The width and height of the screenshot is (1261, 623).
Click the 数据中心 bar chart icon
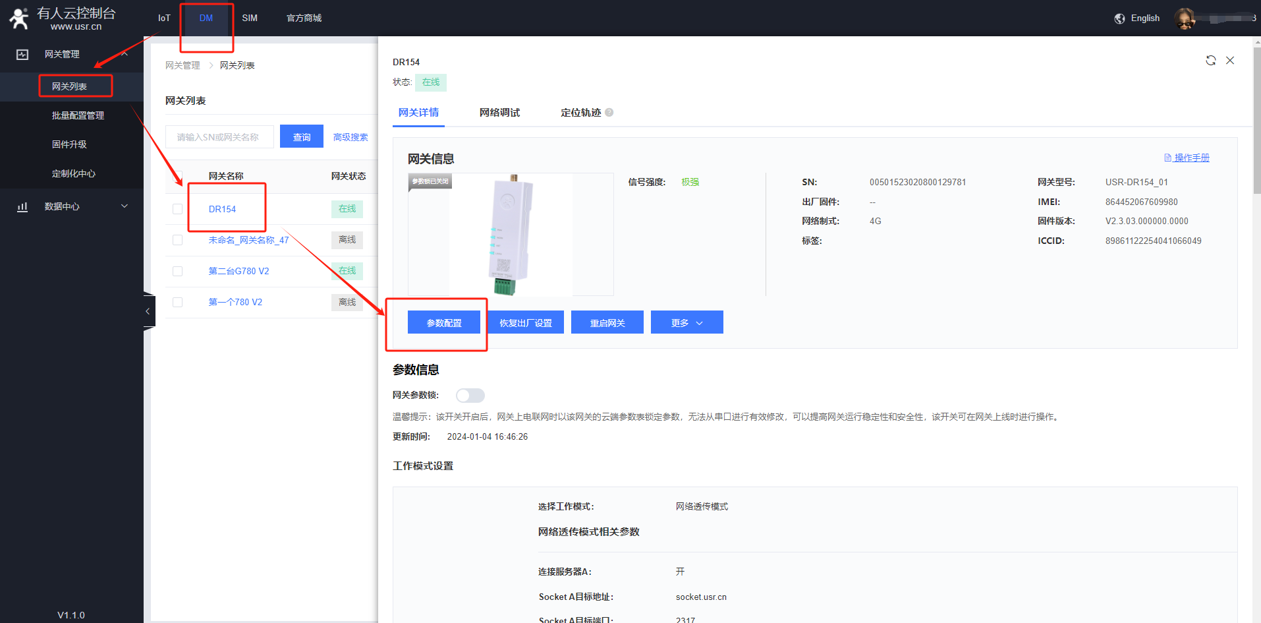coord(22,206)
